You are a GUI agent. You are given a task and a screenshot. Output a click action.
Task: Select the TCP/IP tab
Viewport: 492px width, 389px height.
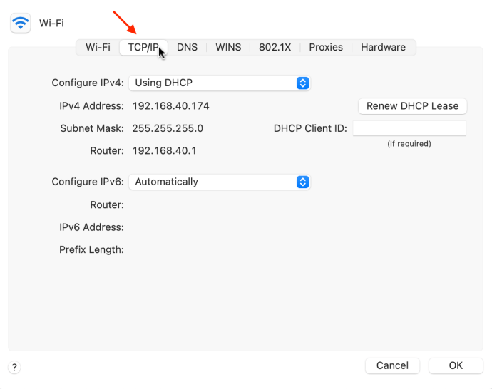point(143,47)
